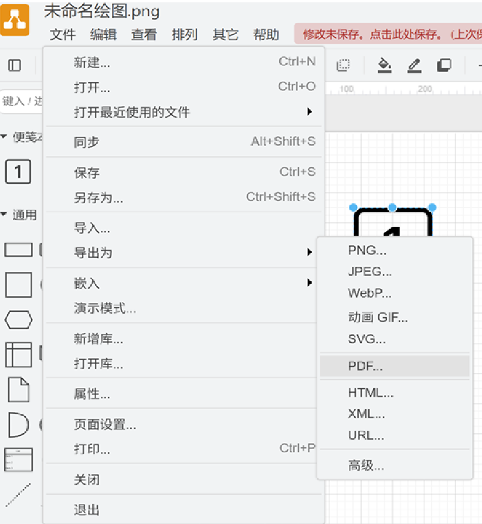Click the selection frame toolbar icon
This screenshot has height=524, width=482.
pyautogui.click(x=343, y=65)
